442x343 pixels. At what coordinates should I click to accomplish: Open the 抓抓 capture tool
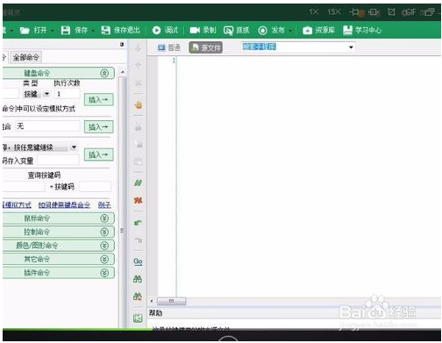236,30
